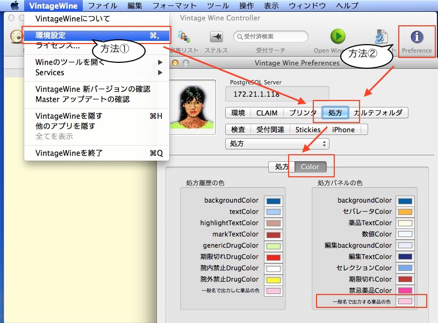Screen dimensions: 438x323
Task: Select 環境設定 from the VintageWine menu
Action: click(x=97, y=35)
